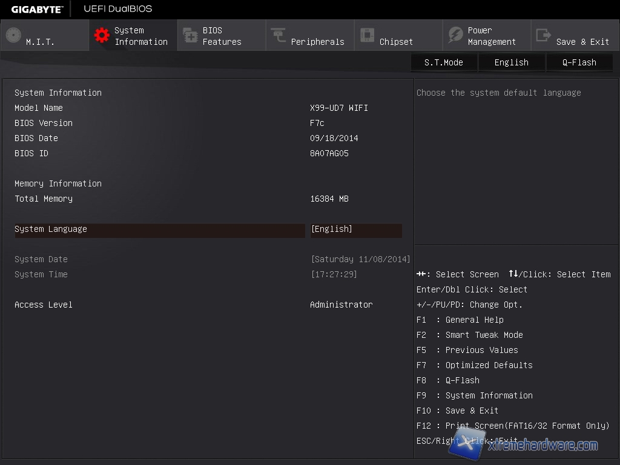This screenshot has height=465, width=620.
Task: Click F10 Save & Exit shortcut text
Action: [x=457, y=411]
